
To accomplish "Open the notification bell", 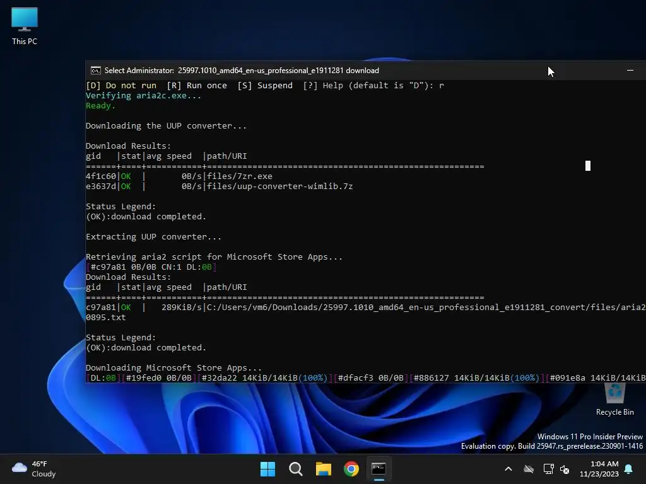I will (x=629, y=469).
